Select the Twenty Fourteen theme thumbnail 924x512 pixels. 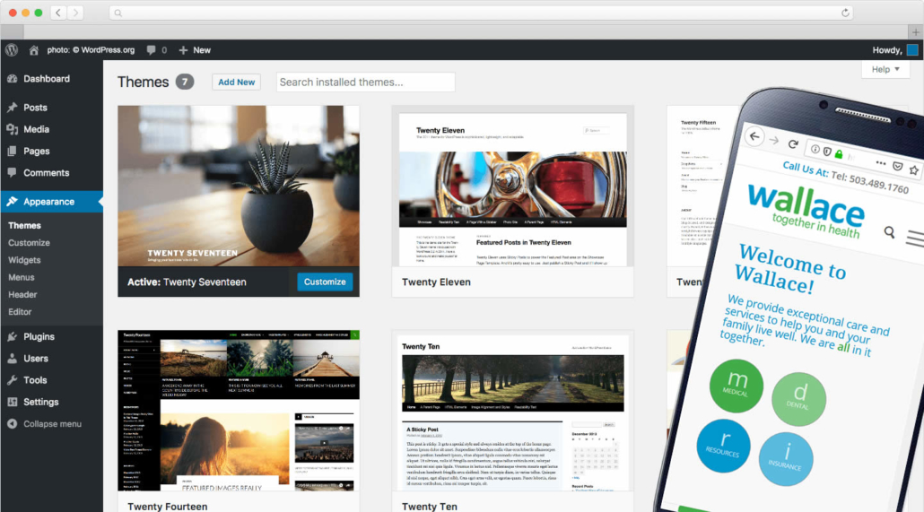(238, 411)
